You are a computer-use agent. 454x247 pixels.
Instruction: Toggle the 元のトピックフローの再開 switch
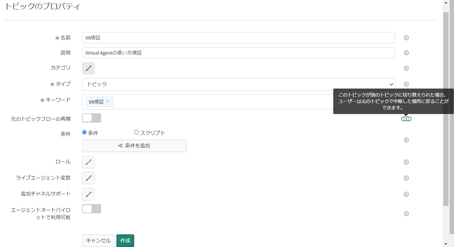[92, 118]
